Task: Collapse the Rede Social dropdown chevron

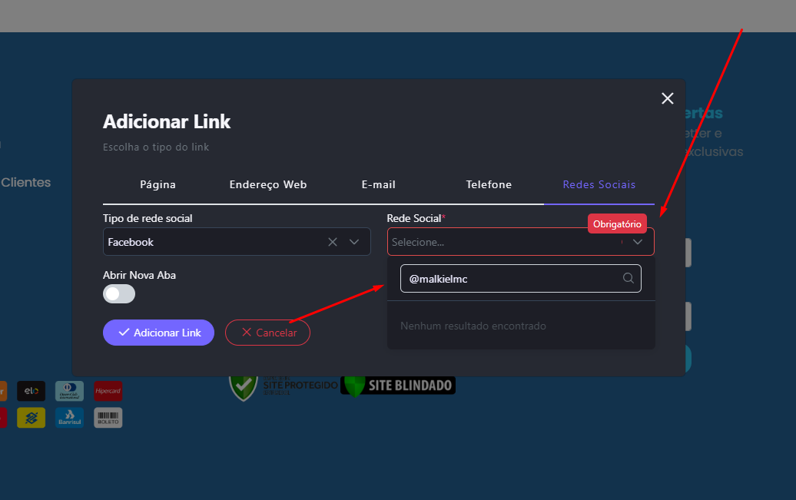Action: pos(638,242)
